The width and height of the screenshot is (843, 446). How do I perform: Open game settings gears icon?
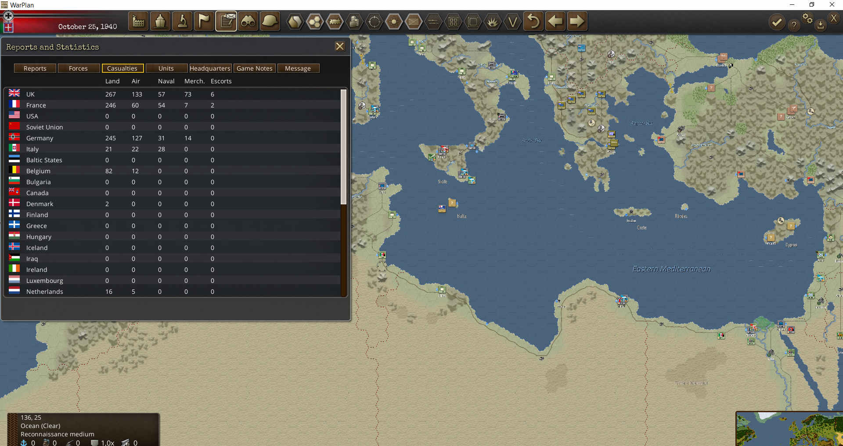(807, 18)
